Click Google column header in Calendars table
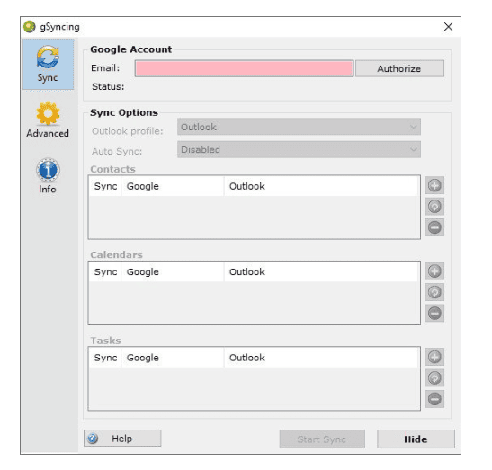The image size is (492, 470). pyautogui.click(x=173, y=271)
